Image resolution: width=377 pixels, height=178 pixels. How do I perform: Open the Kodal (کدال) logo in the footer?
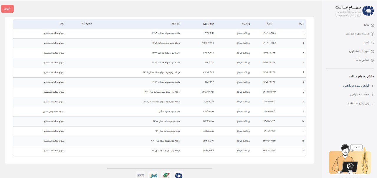click(x=153, y=175)
